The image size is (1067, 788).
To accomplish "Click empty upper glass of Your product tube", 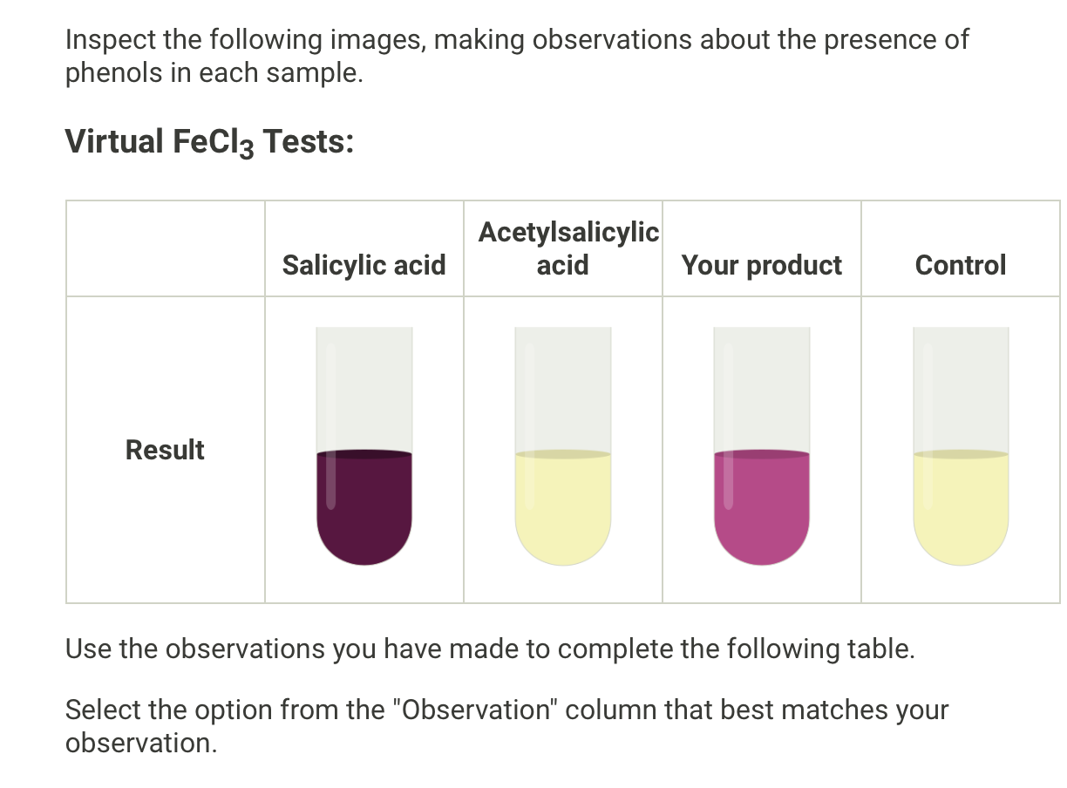I will (x=762, y=384).
